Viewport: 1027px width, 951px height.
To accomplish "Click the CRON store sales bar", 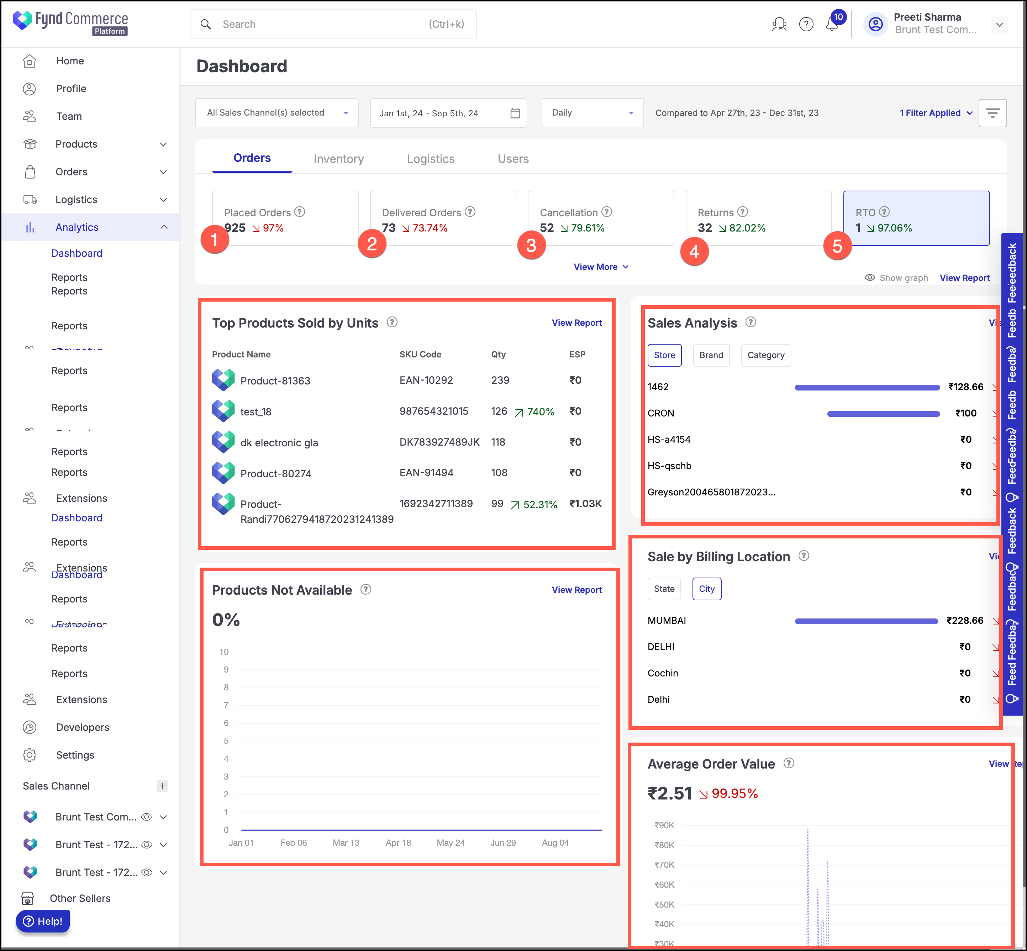I will coord(883,414).
